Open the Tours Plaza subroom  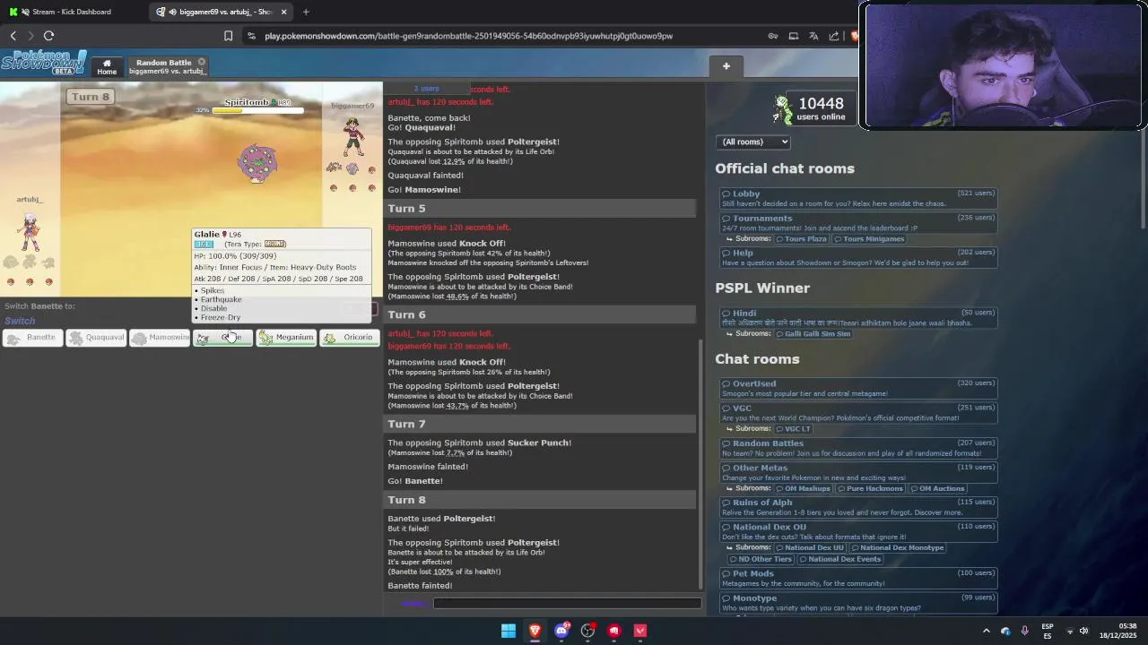point(802,239)
